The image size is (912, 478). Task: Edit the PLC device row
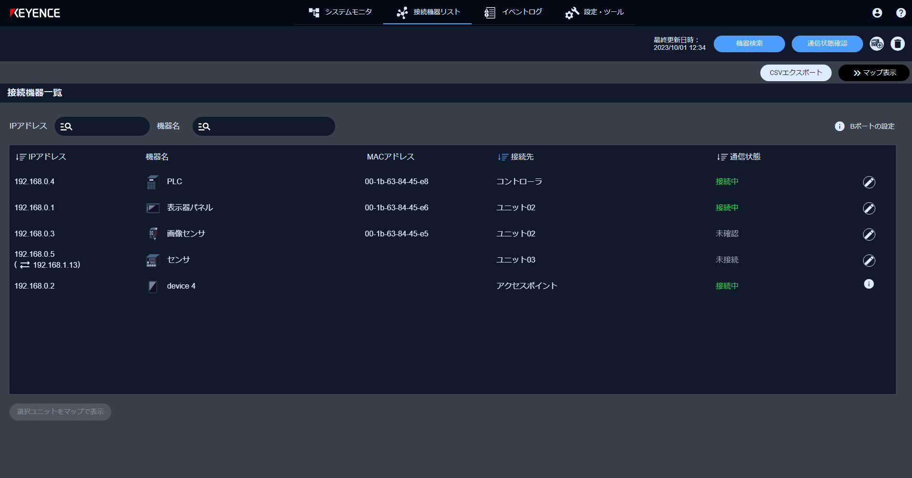(x=869, y=182)
